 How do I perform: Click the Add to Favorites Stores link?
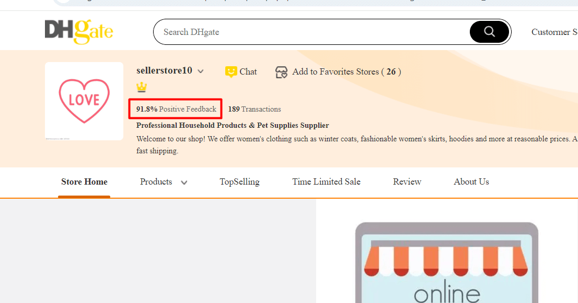(x=346, y=72)
